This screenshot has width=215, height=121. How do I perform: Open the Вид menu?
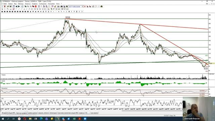[x=15, y=4]
